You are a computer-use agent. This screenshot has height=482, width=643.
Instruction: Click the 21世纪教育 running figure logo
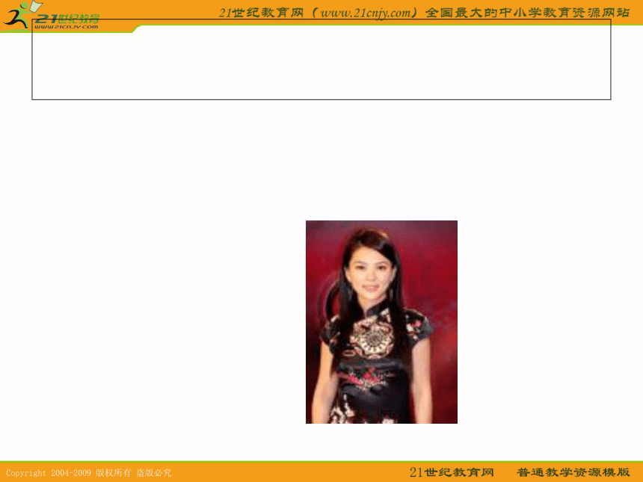coord(52,16)
